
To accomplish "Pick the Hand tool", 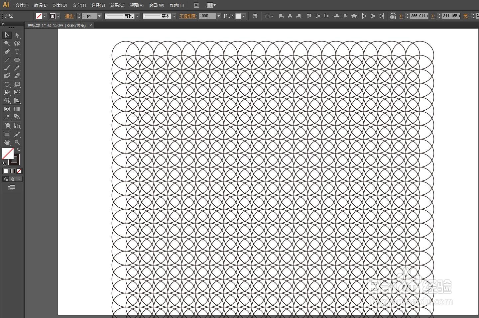I will coord(7,142).
